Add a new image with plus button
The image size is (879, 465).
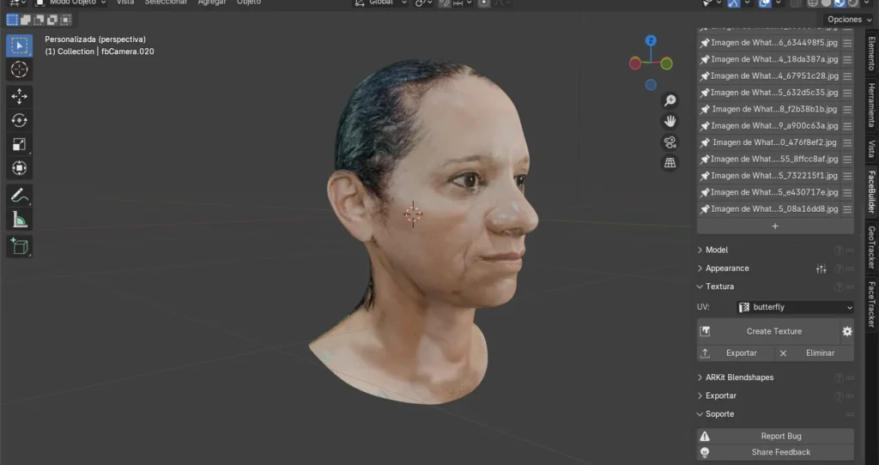click(775, 226)
